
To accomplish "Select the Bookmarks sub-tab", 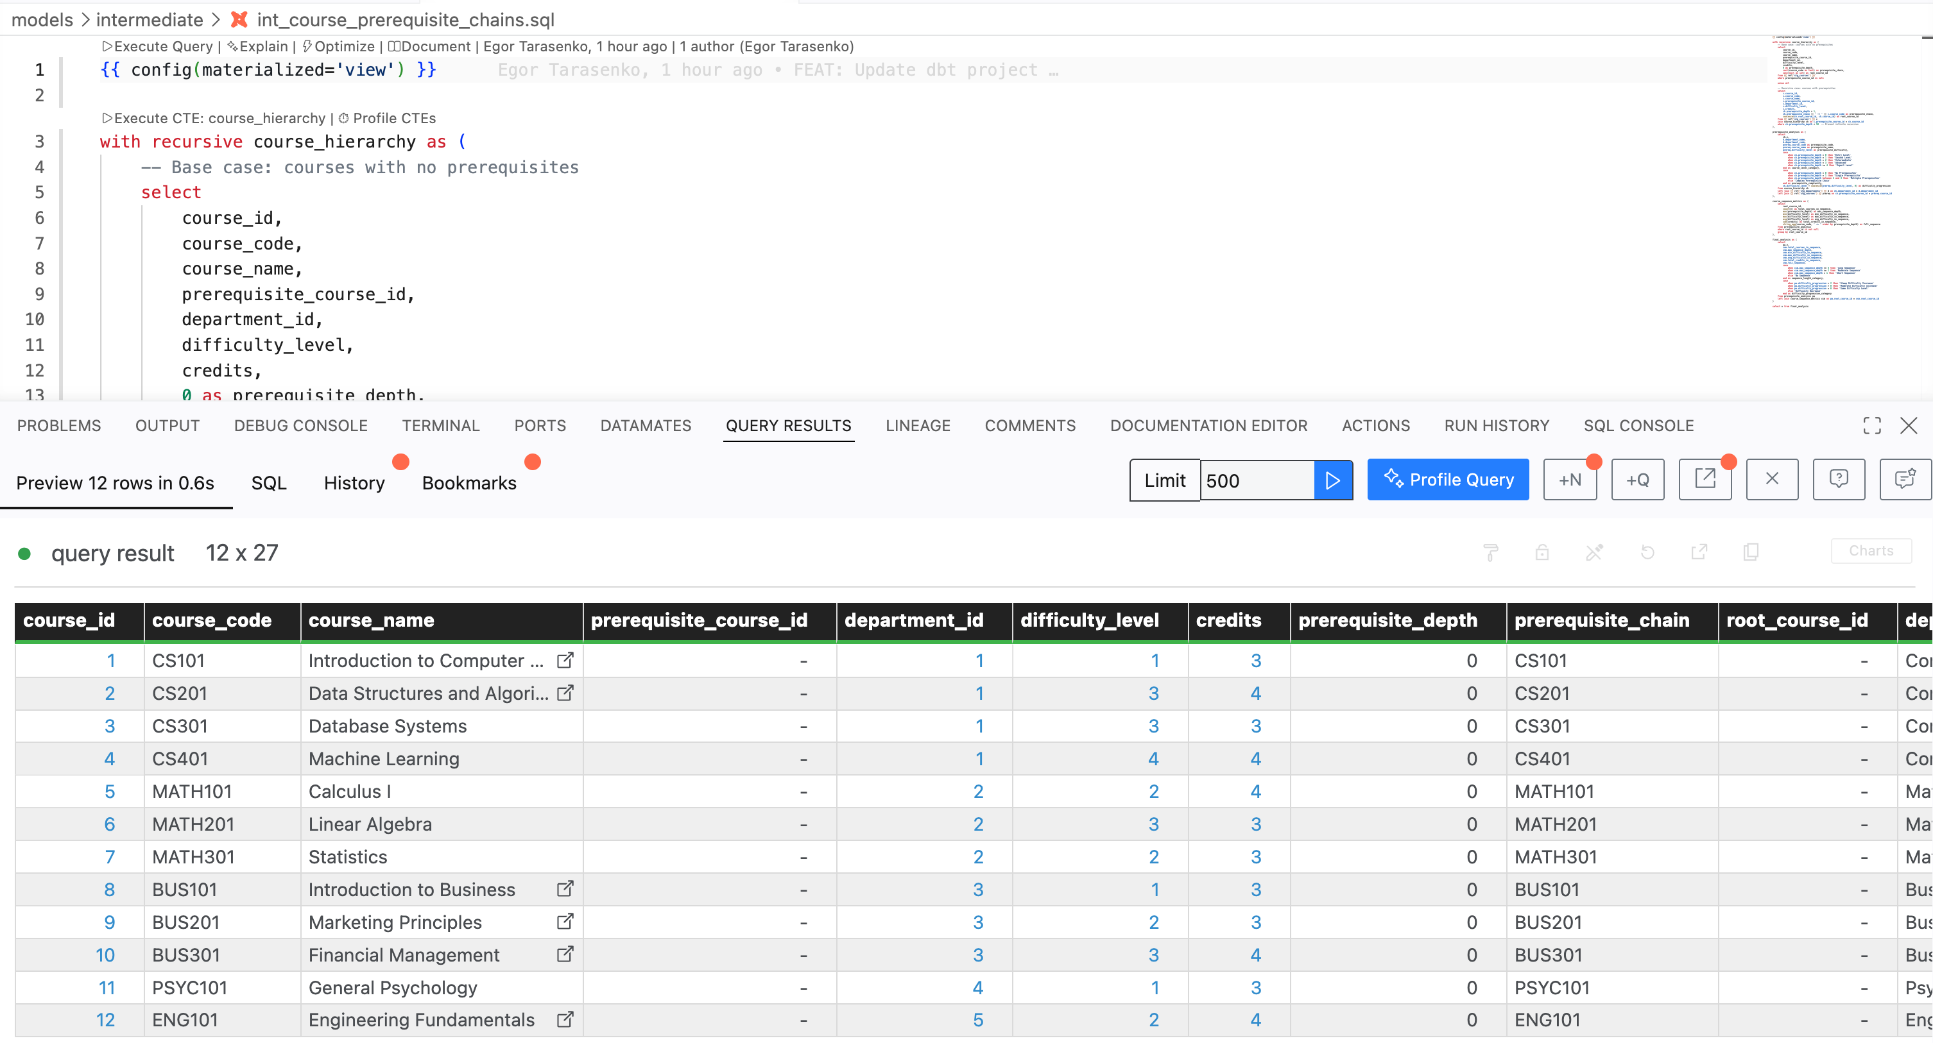I will [469, 483].
